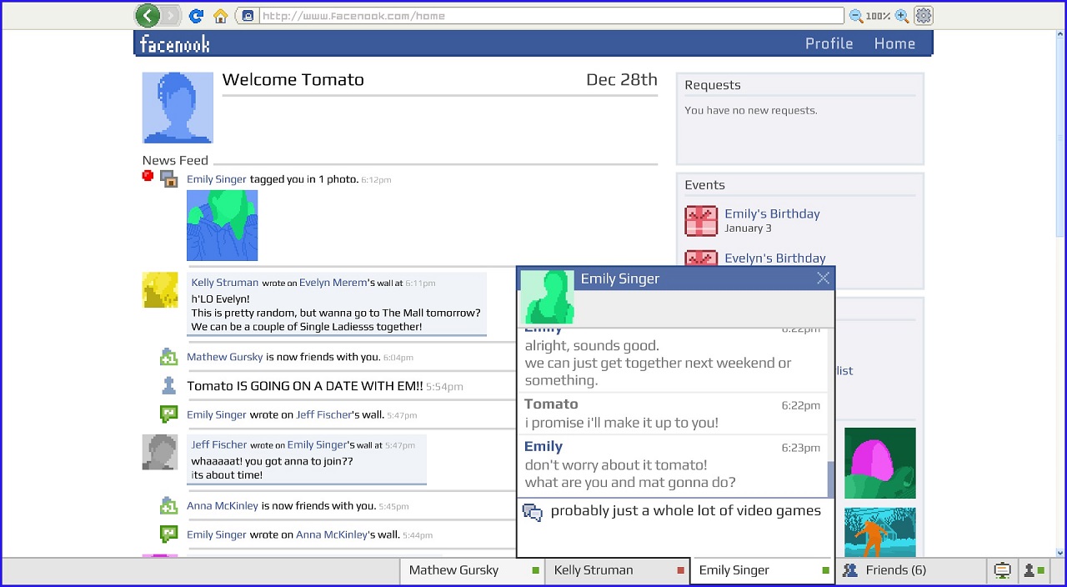Select the Emily Singer chat tab

click(763, 570)
